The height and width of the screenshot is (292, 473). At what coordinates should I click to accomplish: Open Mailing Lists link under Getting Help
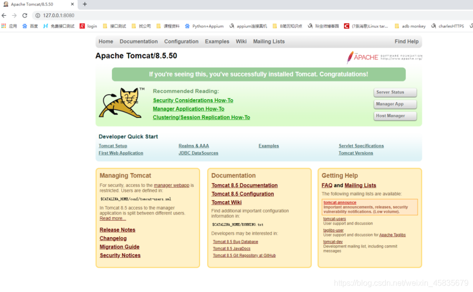point(360,185)
